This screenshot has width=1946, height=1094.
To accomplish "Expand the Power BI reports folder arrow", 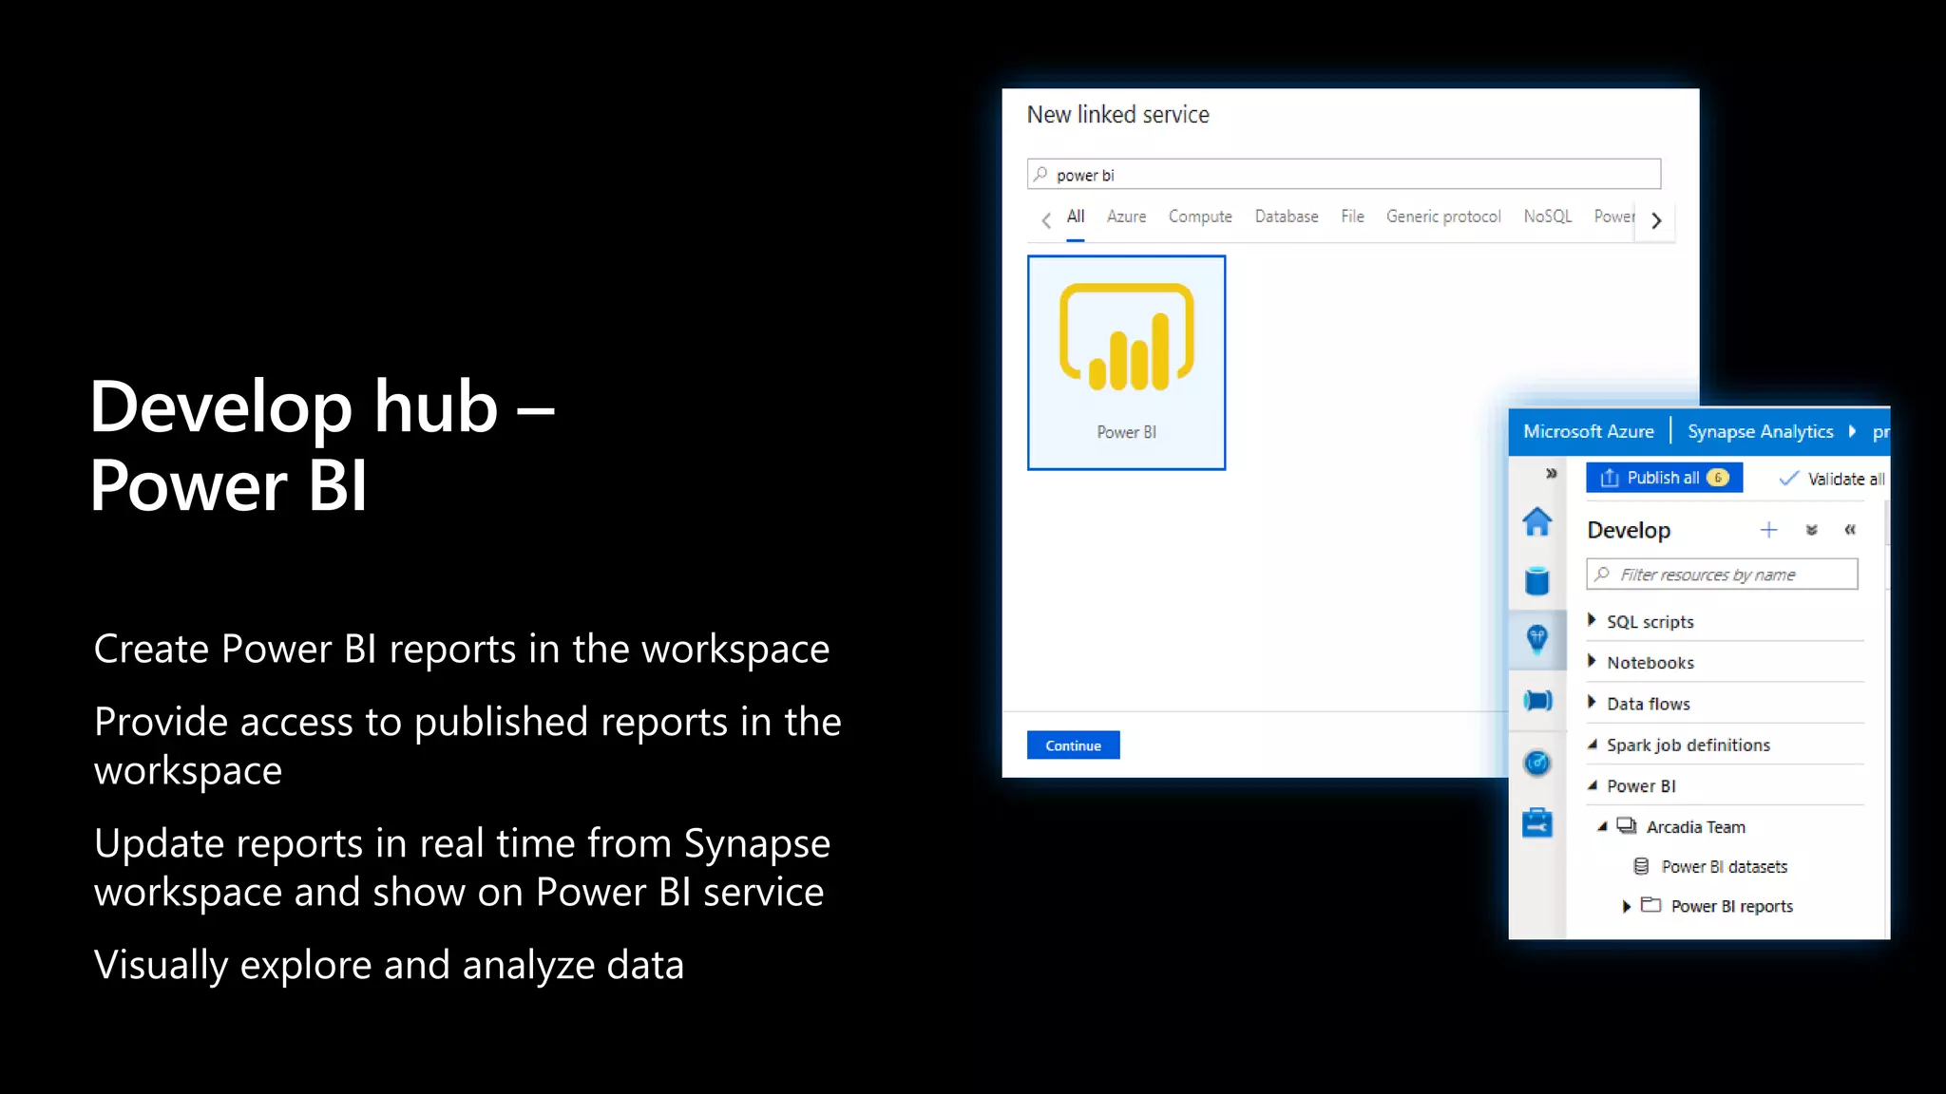I will 1626,906.
